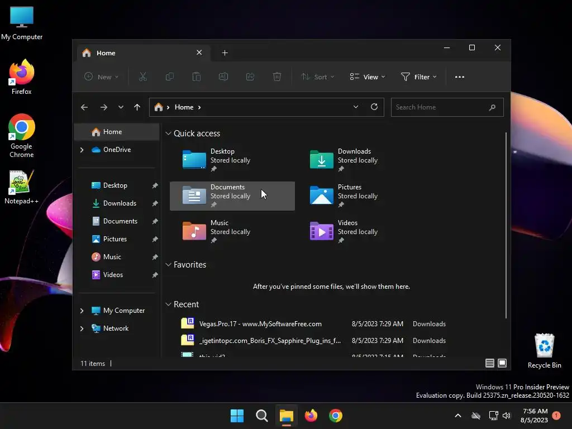Collapse the Quick access section

pyautogui.click(x=168, y=133)
